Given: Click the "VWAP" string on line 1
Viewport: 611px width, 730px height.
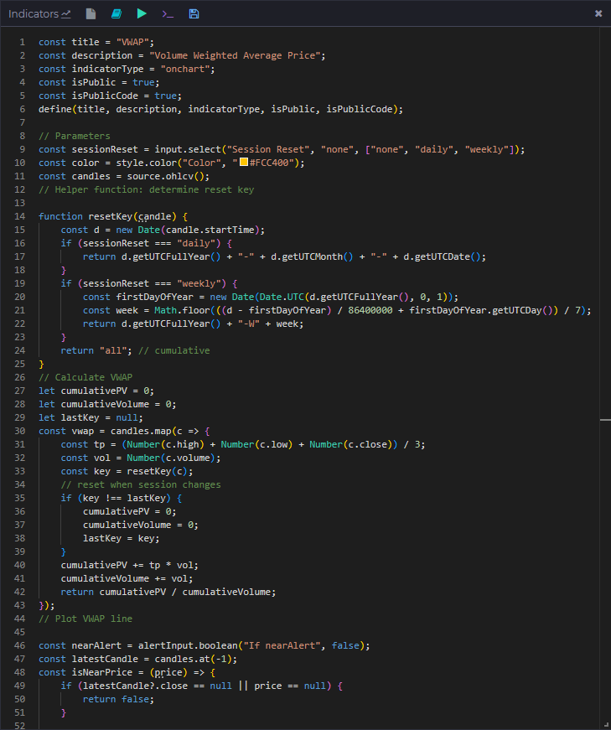Looking at the screenshot, I should pyautogui.click(x=132, y=42).
